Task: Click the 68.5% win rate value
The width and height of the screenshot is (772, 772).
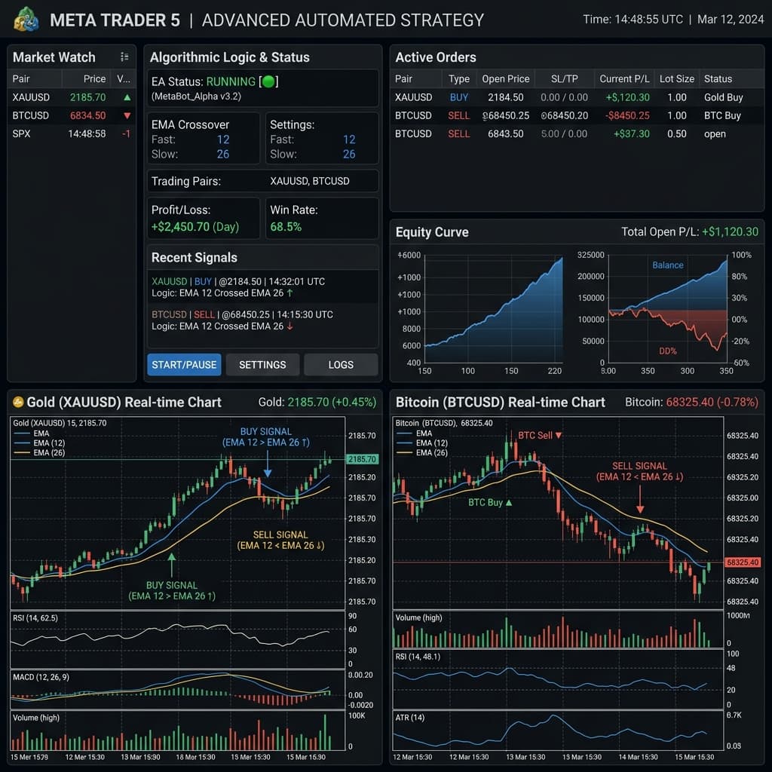Action: (286, 227)
